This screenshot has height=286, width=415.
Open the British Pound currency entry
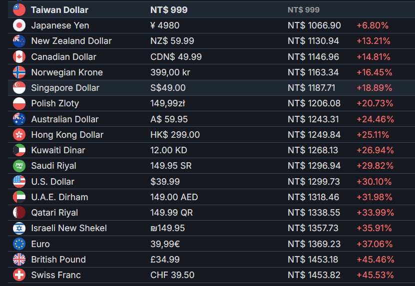coord(58,260)
